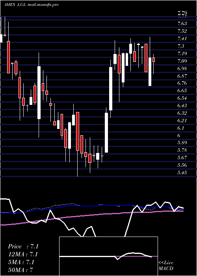Screen dimensions: 197x276
Task: Select the 7.41 price axis label
Action: [x=182, y=39]
